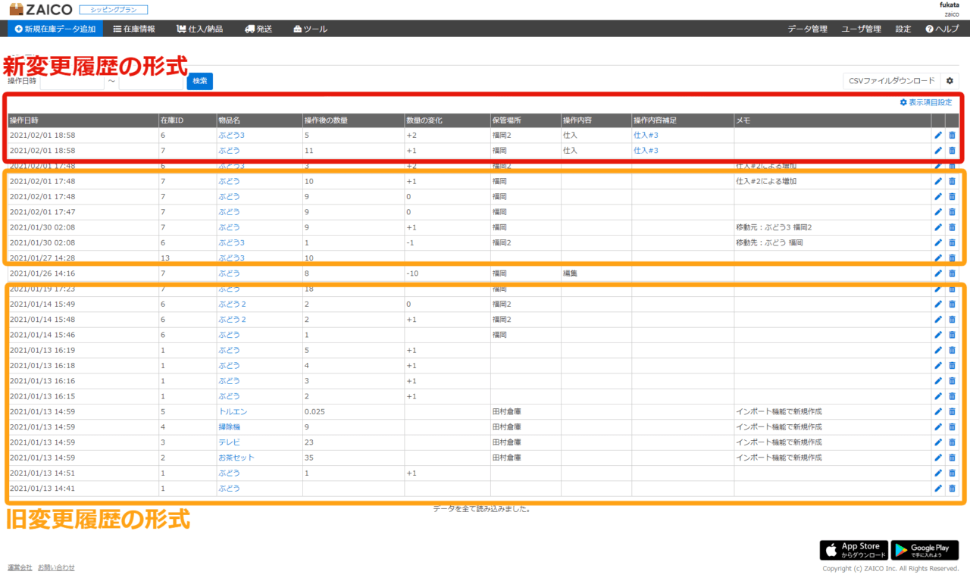970x581 pixels.
Task: Open the 設定 menu
Action: click(903, 29)
